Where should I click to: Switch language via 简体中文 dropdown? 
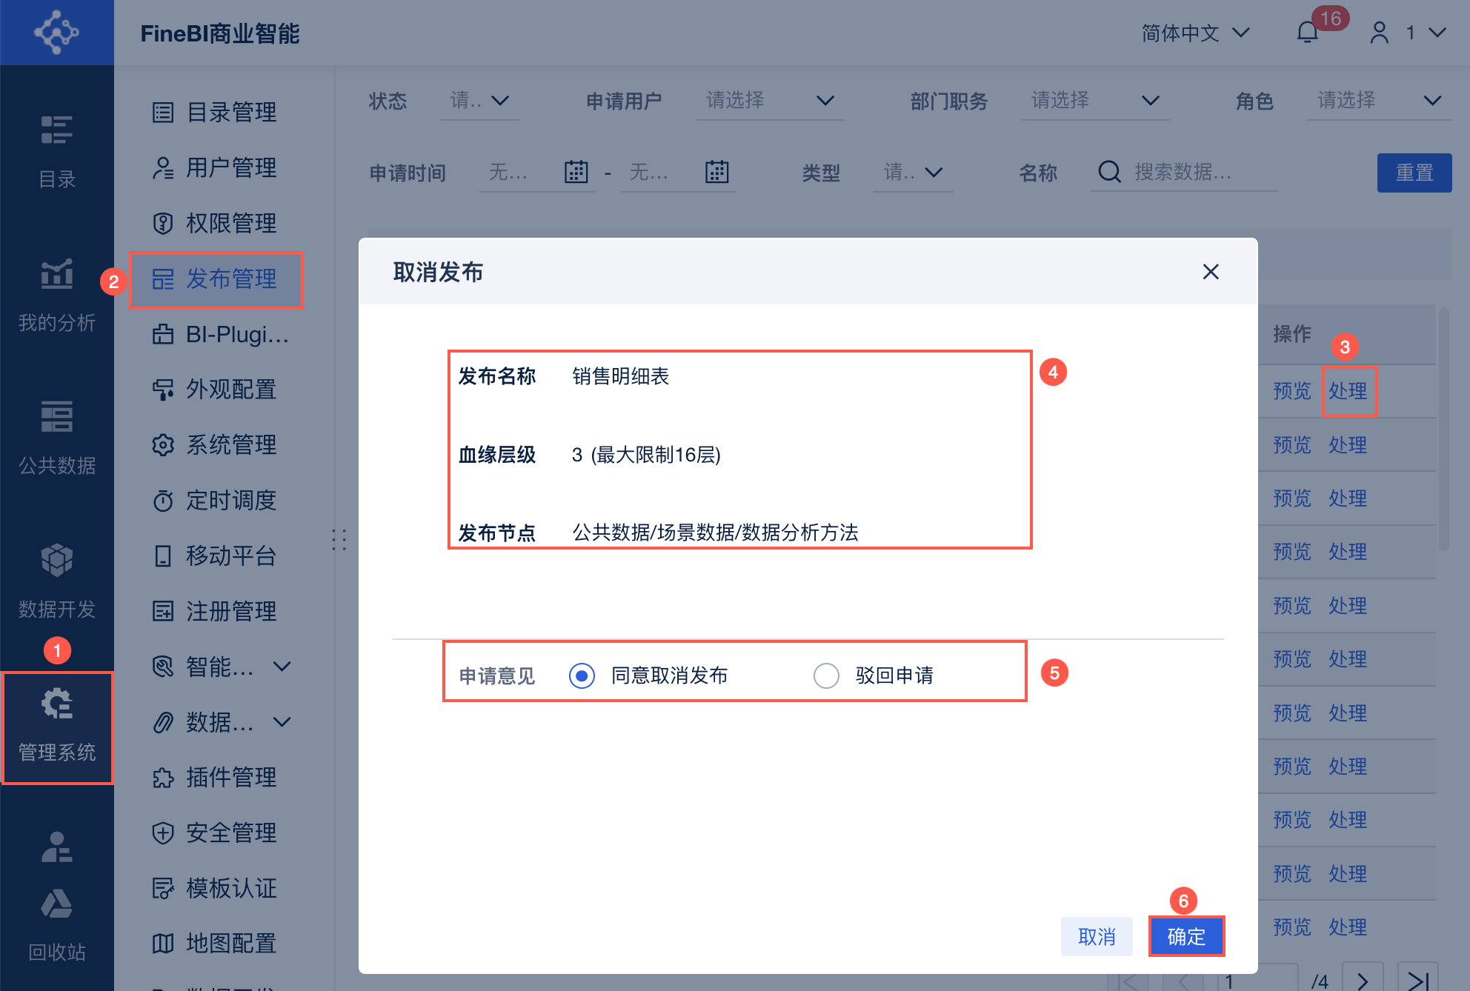point(1194,33)
